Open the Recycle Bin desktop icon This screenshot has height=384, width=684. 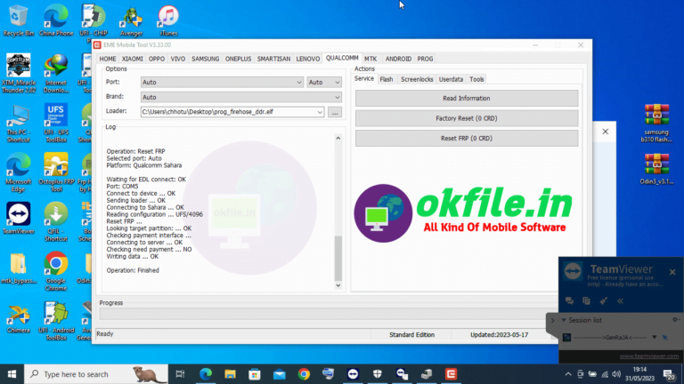(18, 20)
